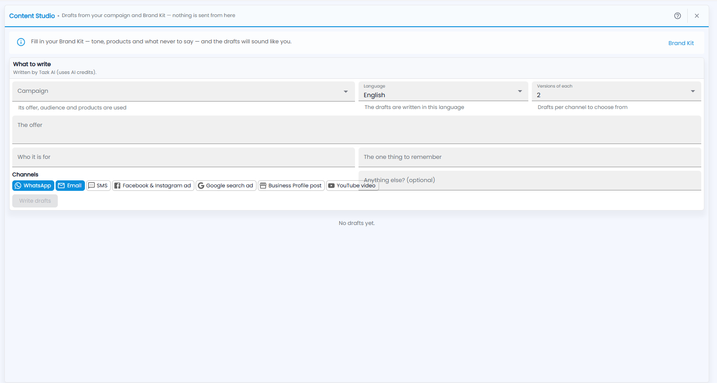Expand the Campaign dropdown
This screenshot has height=383, width=717.
[183, 91]
